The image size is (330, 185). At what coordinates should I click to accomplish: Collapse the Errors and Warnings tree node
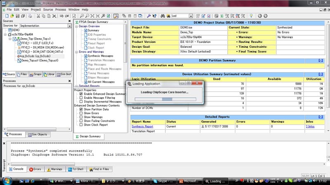[x=77, y=52]
